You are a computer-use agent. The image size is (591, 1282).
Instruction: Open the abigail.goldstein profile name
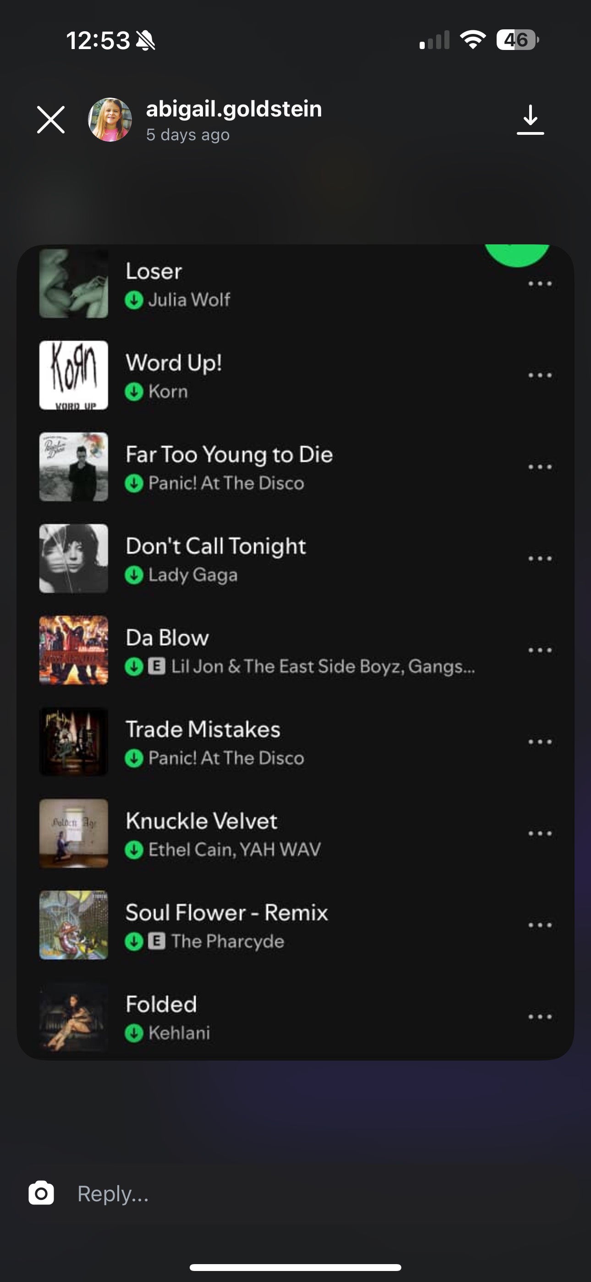[234, 109]
